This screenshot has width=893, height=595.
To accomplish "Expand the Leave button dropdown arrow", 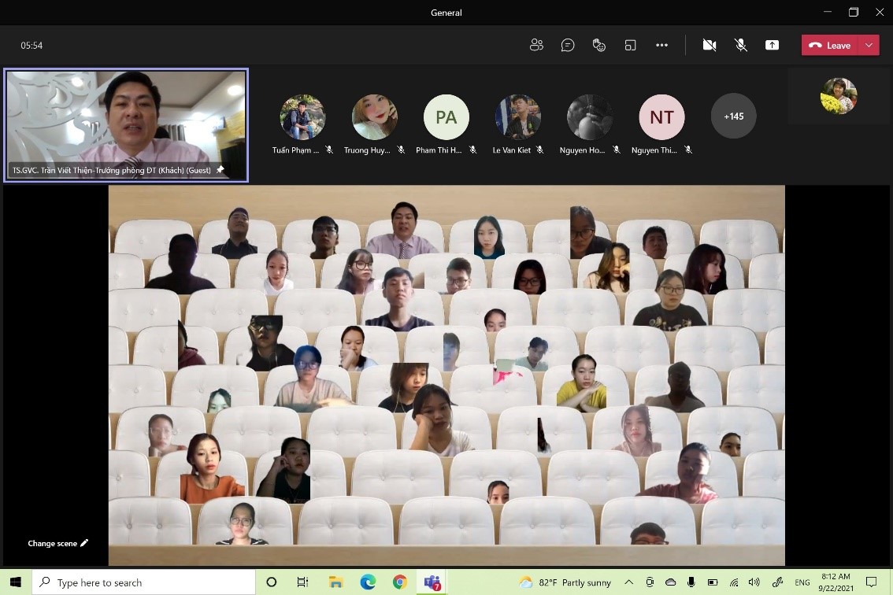I will 869,46.
